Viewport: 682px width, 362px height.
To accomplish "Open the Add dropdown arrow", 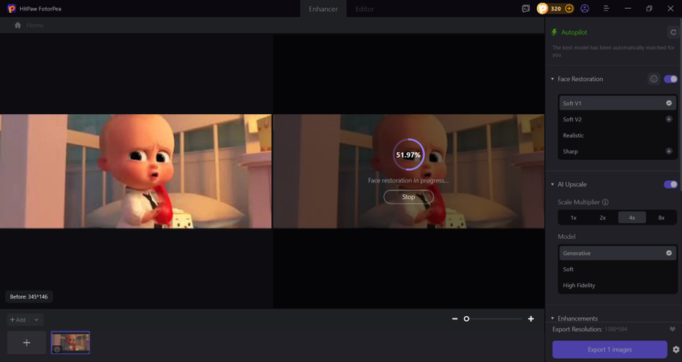I will click(36, 320).
